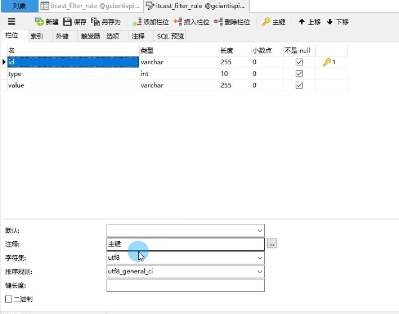Add a field with 添加栏位
Viewport: 399px width, 314px height.
coord(150,22)
